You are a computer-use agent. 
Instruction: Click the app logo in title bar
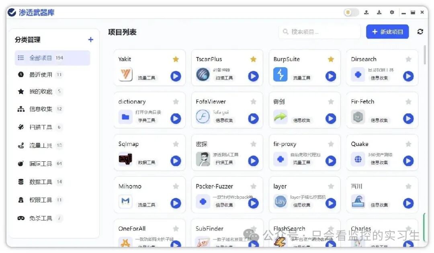click(12, 12)
